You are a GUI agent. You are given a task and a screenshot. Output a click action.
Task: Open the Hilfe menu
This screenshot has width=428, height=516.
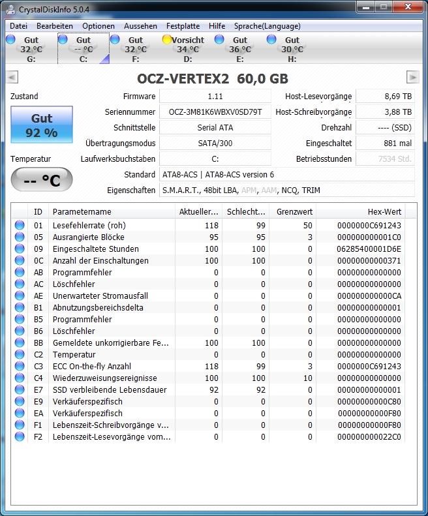point(217,26)
